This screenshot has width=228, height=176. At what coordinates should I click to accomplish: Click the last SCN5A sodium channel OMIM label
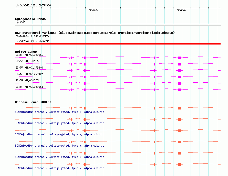tap(59, 168)
